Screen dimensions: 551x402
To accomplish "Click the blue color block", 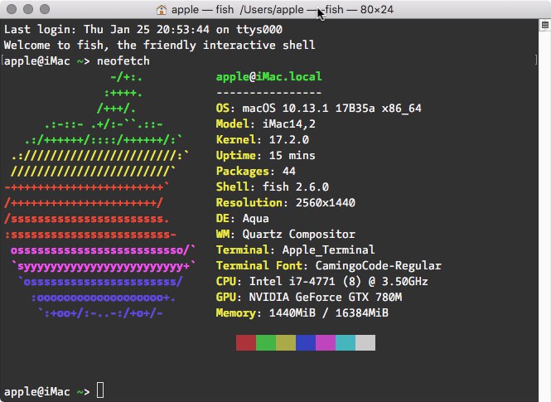I will tap(306, 343).
